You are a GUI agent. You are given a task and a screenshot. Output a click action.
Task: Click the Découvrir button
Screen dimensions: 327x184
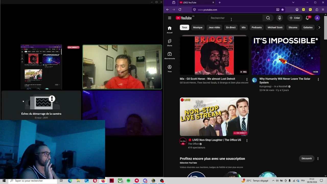point(307,158)
